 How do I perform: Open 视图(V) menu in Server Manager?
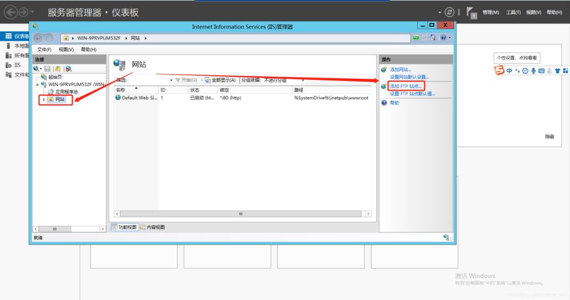coord(534,13)
